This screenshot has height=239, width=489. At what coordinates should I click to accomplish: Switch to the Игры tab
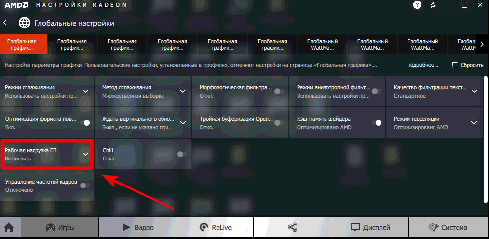(59, 228)
